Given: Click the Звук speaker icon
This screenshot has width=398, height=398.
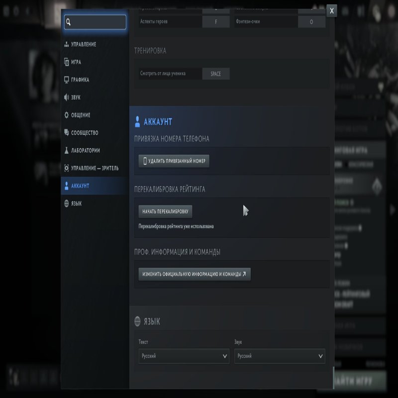Looking at the screenshot, I should tap(67, 98).
